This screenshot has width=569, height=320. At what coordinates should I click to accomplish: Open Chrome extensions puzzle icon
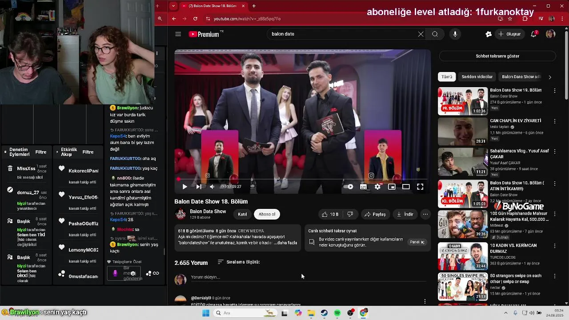(x=525, y=19)
